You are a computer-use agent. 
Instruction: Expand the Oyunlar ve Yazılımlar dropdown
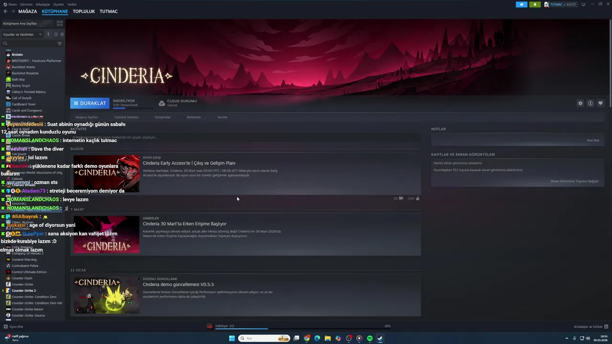pos(23,34)
